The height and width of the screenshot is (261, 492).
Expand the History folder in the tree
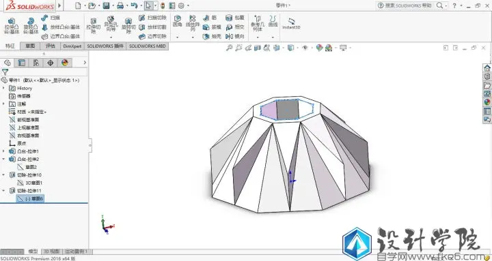pyautogui.click(x=4, y=89)
